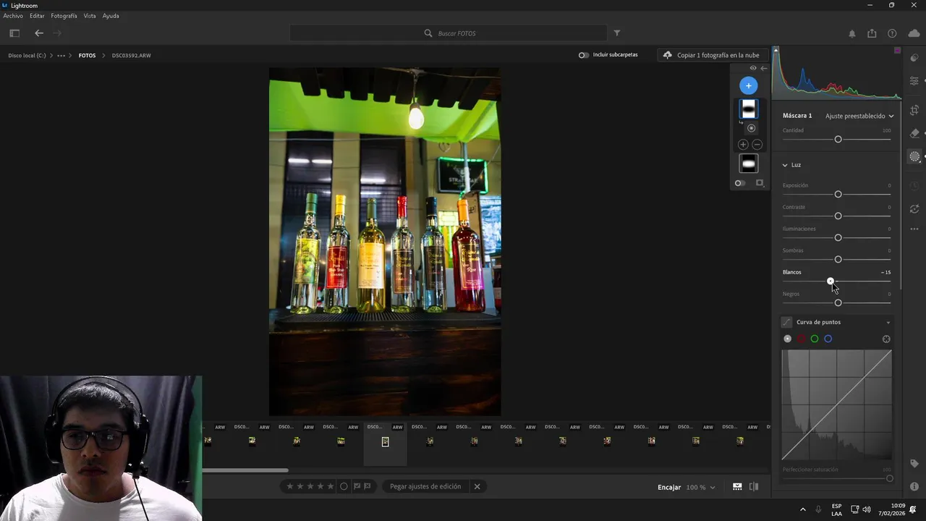Open the Edit sliders panel icon
926x521 pixels.
[914, 81]
